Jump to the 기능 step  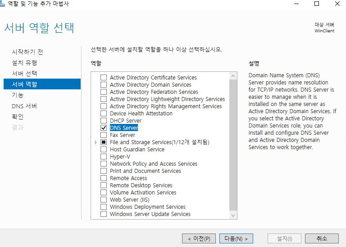18,95
